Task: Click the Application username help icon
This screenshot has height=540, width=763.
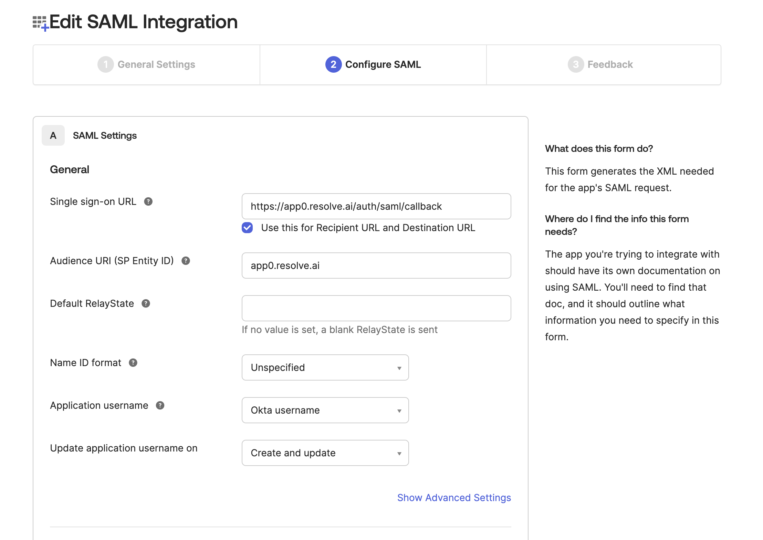Action: [x=160, y=405]
